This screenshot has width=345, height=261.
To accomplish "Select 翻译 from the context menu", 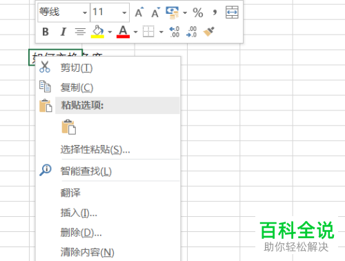I will (x=108, y=193).
